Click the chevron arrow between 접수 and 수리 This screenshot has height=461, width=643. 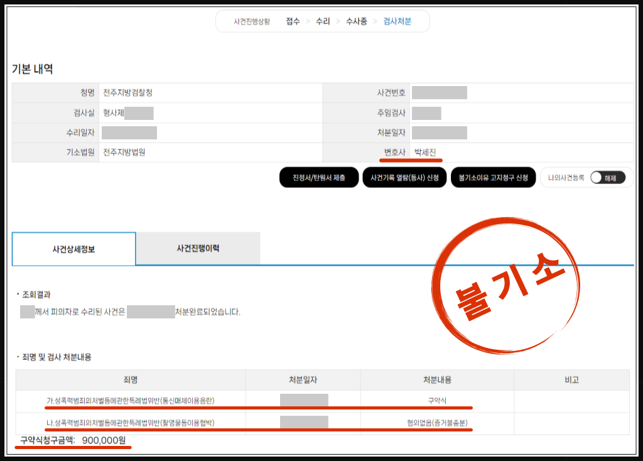click(308, 21)
